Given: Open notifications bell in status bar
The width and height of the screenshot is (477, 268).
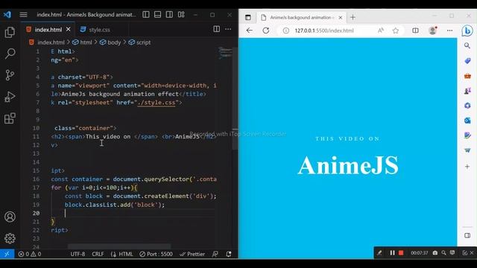Looking at the screenshot, I should click(229, 254).
